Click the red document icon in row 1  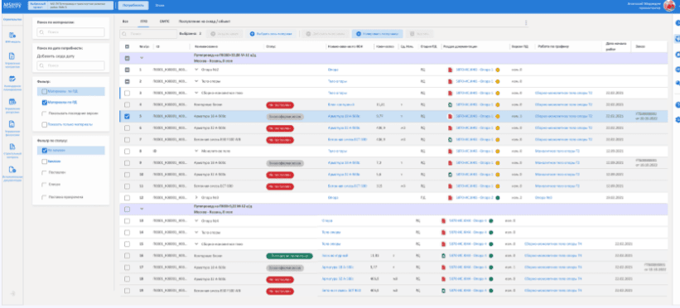[x=450, y=70]
